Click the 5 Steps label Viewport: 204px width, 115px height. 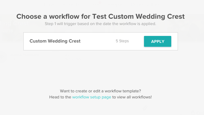(122, 41)
